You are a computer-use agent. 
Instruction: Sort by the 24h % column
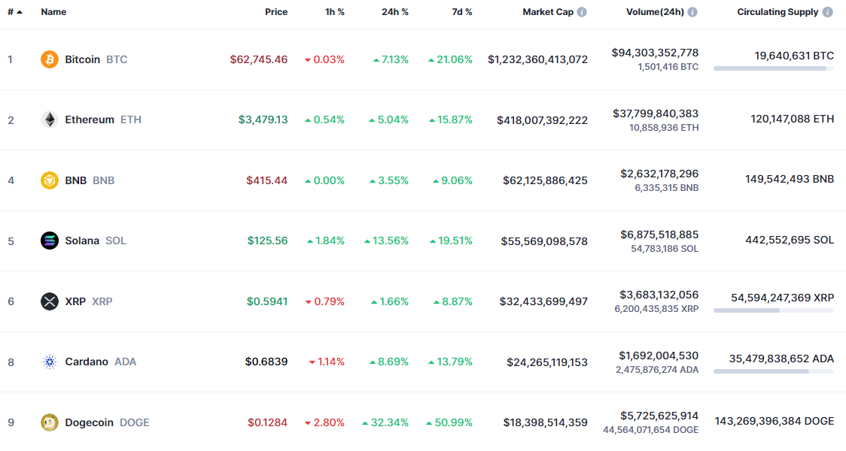click(395, 12)
